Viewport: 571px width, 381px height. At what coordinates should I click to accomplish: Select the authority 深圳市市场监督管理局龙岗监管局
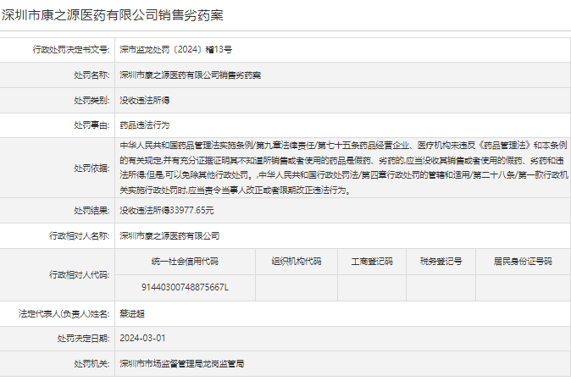[x=181, y=363]
